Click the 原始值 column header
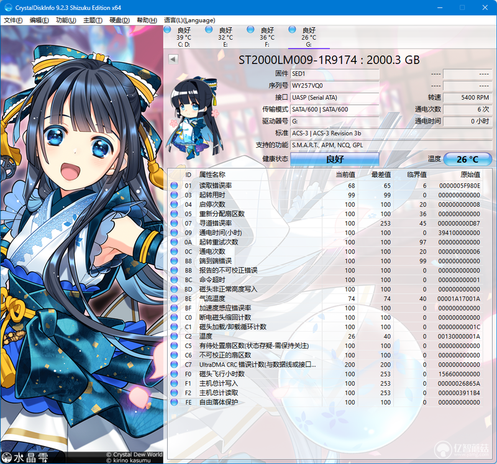Screen dimensions: 497x464 (x=470, y=175)
